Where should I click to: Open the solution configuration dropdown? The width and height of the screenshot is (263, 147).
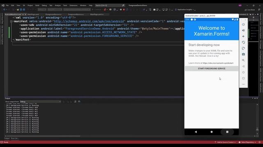click(x=42, y=10)
